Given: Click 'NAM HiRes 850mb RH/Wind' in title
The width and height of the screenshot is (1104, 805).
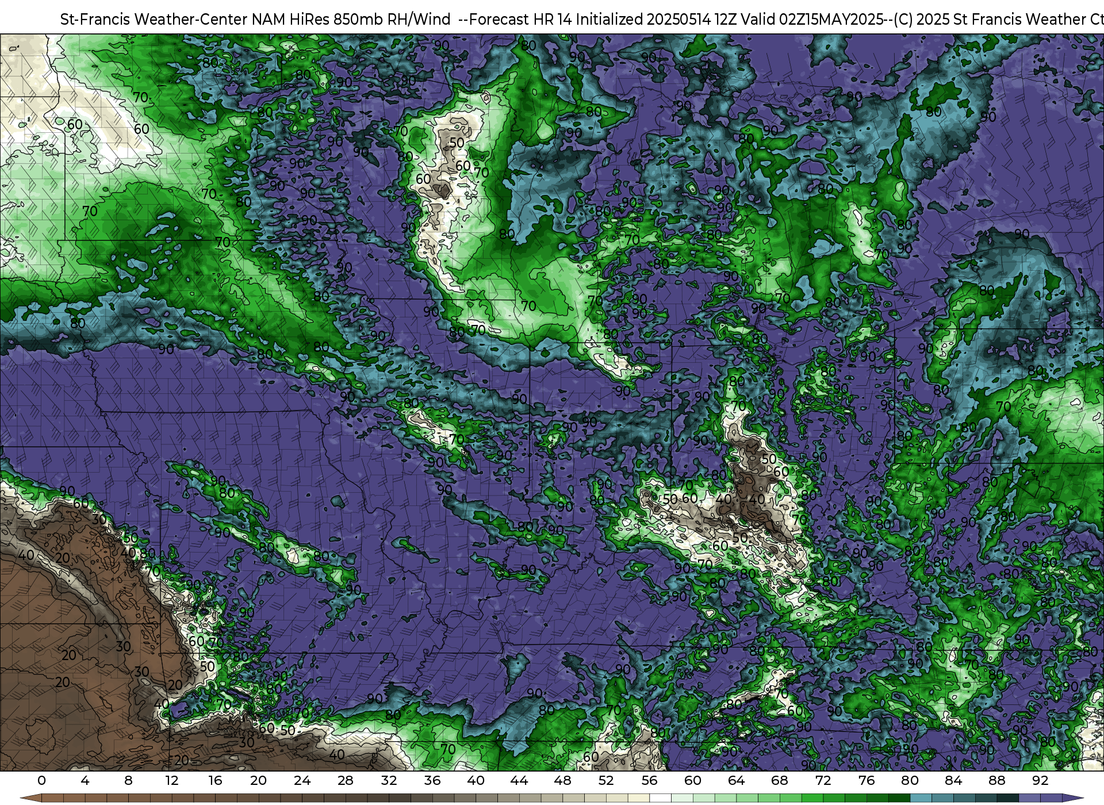Looking at the screenshot, I should pyautogui.click(x=351, y=20).
